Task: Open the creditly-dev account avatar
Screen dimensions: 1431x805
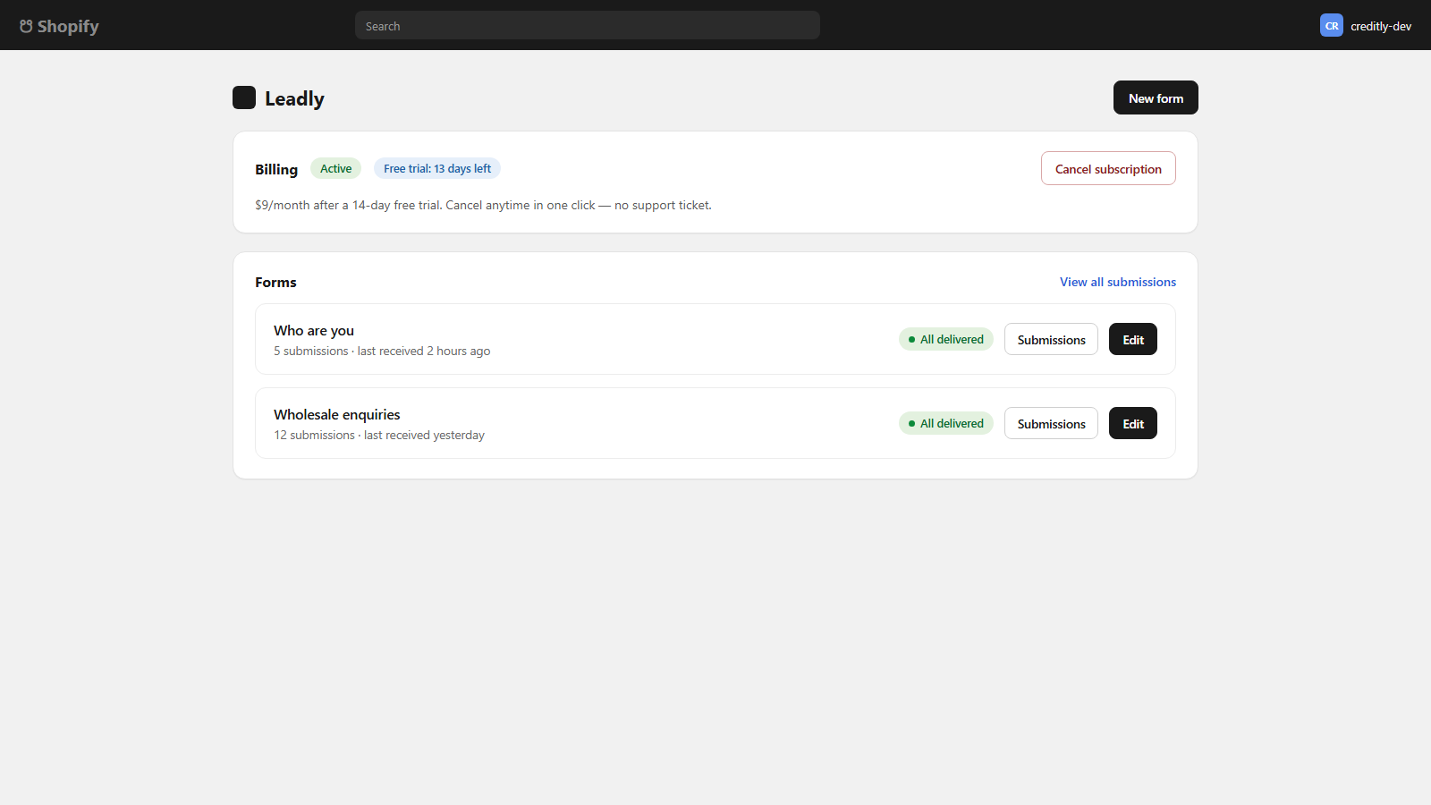Action: [1332, 26]
